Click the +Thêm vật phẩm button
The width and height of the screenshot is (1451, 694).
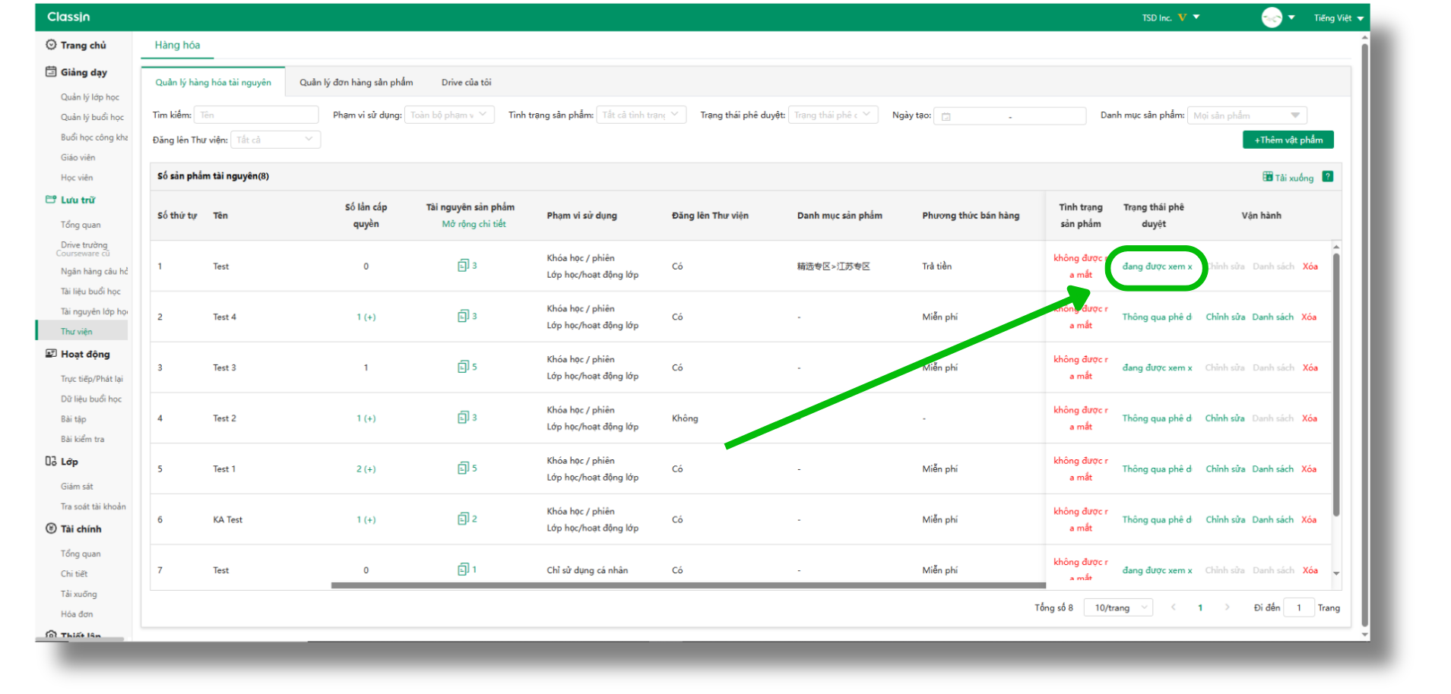[1288, 140]
